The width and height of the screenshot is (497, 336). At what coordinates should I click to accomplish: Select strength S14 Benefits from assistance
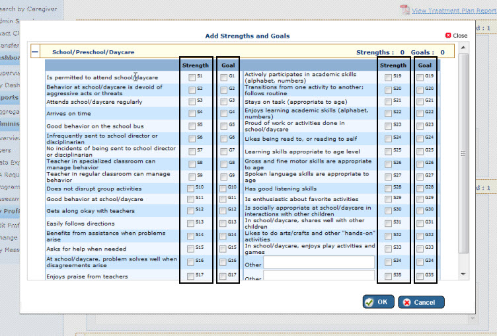pos(190,236)
